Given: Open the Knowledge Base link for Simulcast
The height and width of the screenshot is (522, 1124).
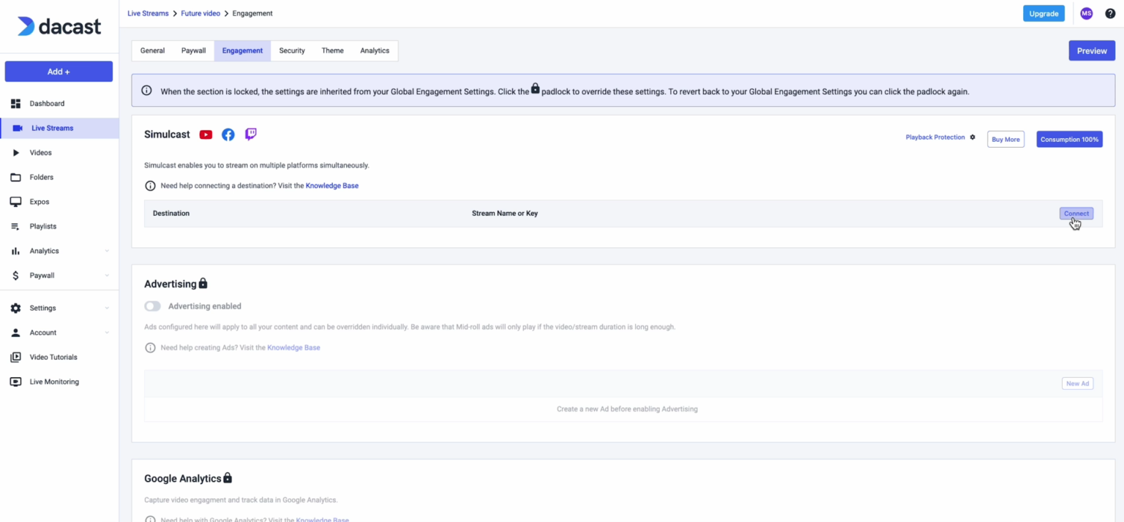Looking at the screenshot, I should coord(331,185).
